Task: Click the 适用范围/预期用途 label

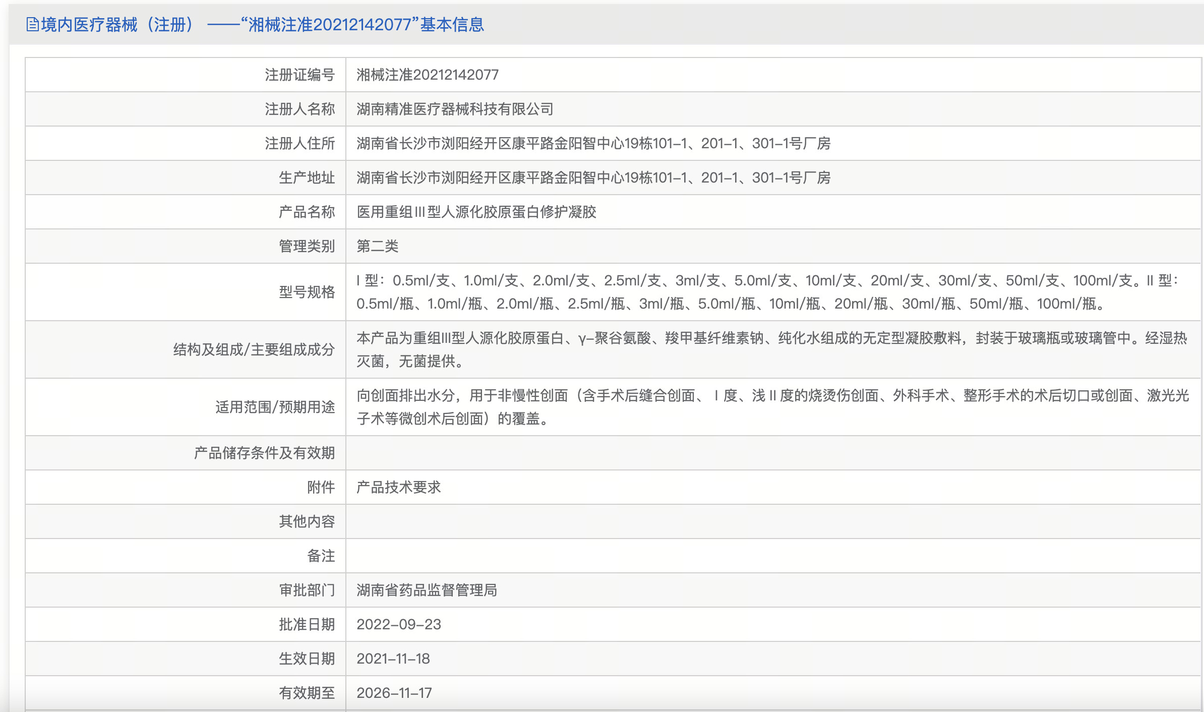Action: (x=275, y=407)
